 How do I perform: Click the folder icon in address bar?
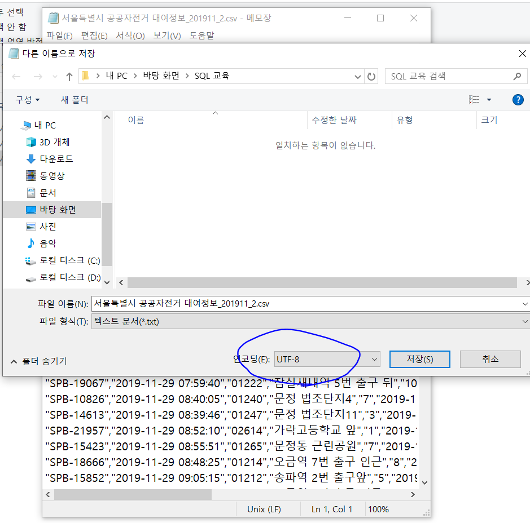[x=86, y=76]
